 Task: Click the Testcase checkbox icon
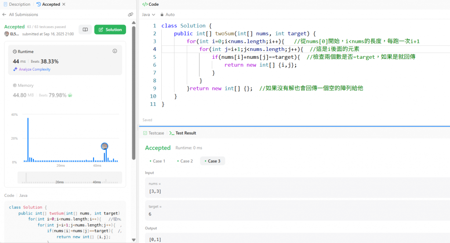[145, 133]
